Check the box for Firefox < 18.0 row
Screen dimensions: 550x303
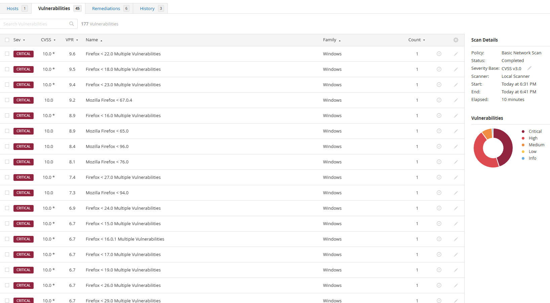[7, 69]
